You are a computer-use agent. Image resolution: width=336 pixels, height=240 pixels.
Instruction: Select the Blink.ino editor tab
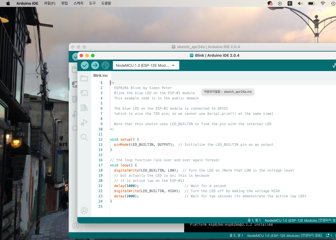coord(101,75)
